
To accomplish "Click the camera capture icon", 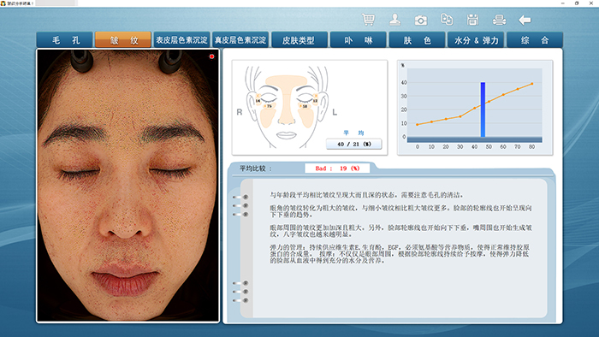I will pyautogui.click(x=421, y=20).
